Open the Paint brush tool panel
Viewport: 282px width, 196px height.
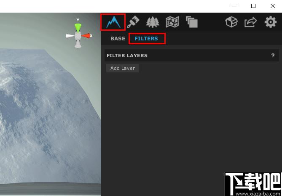[x=133, y=22]
